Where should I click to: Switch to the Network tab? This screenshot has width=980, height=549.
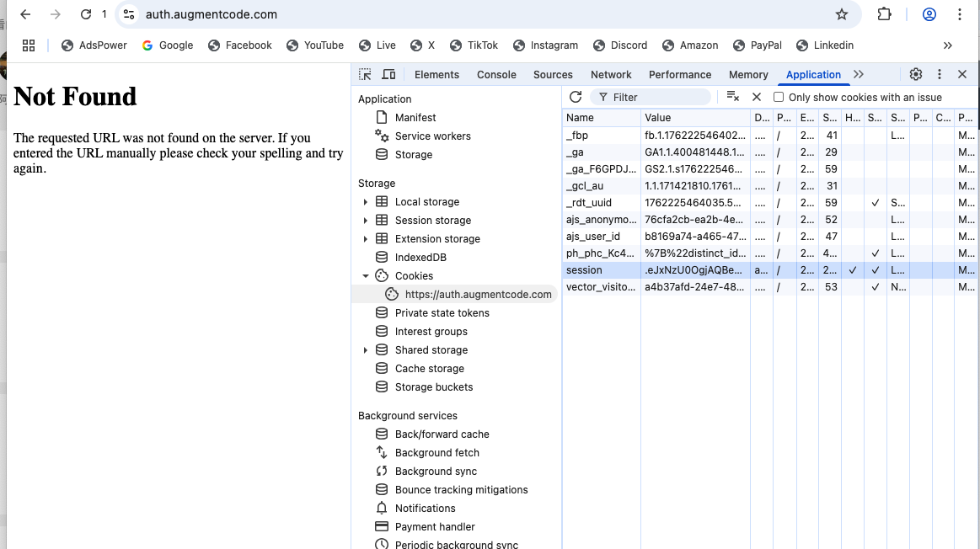click(x=611, y=74)
